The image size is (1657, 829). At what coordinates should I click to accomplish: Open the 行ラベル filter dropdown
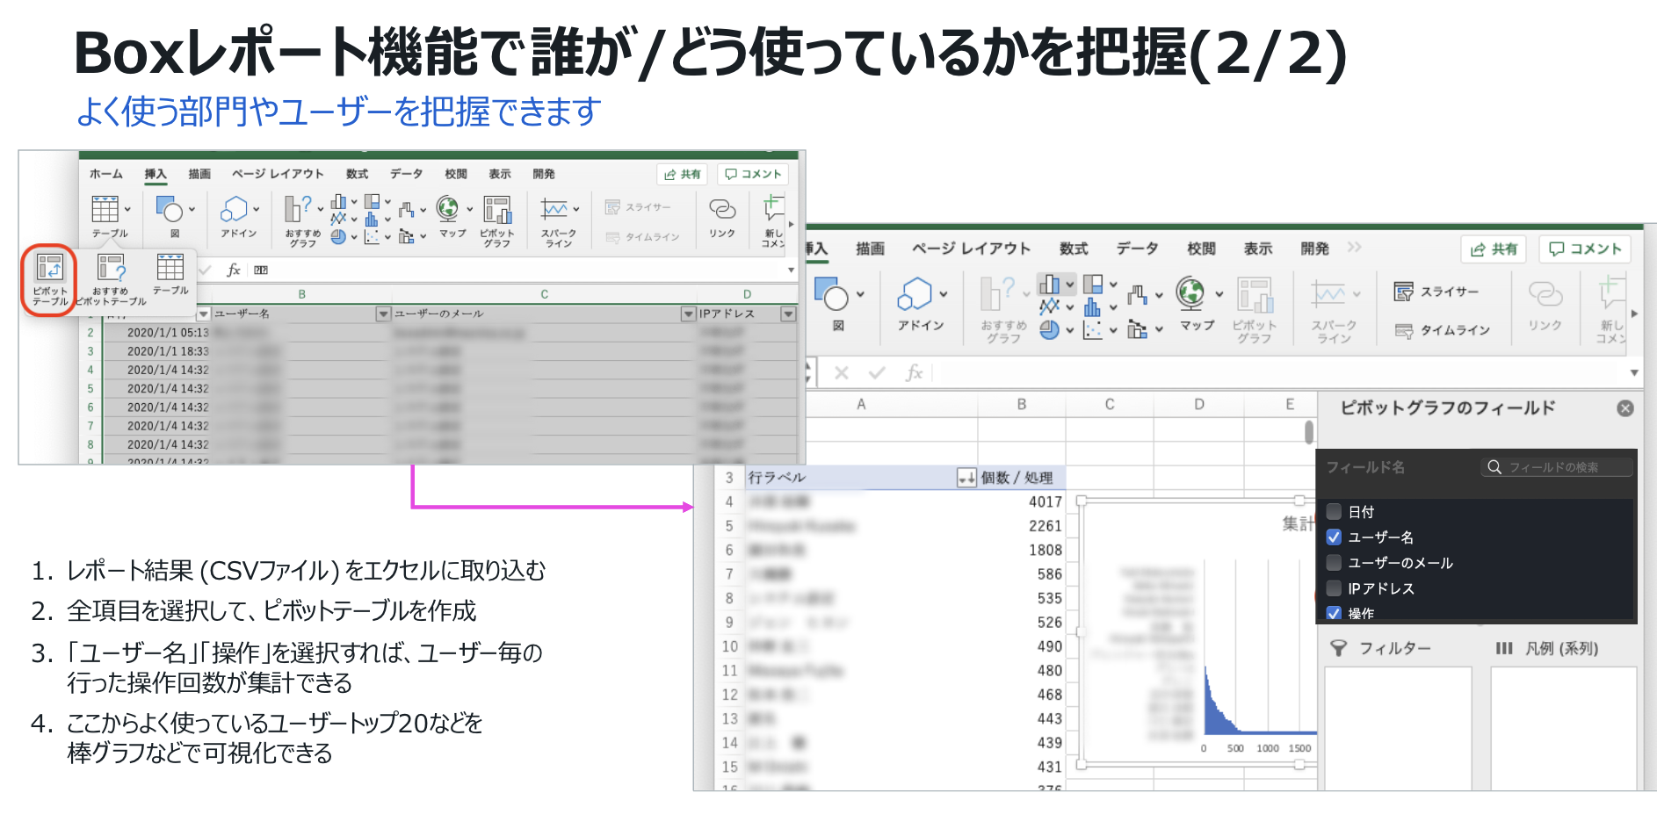(x=966, y=478)
